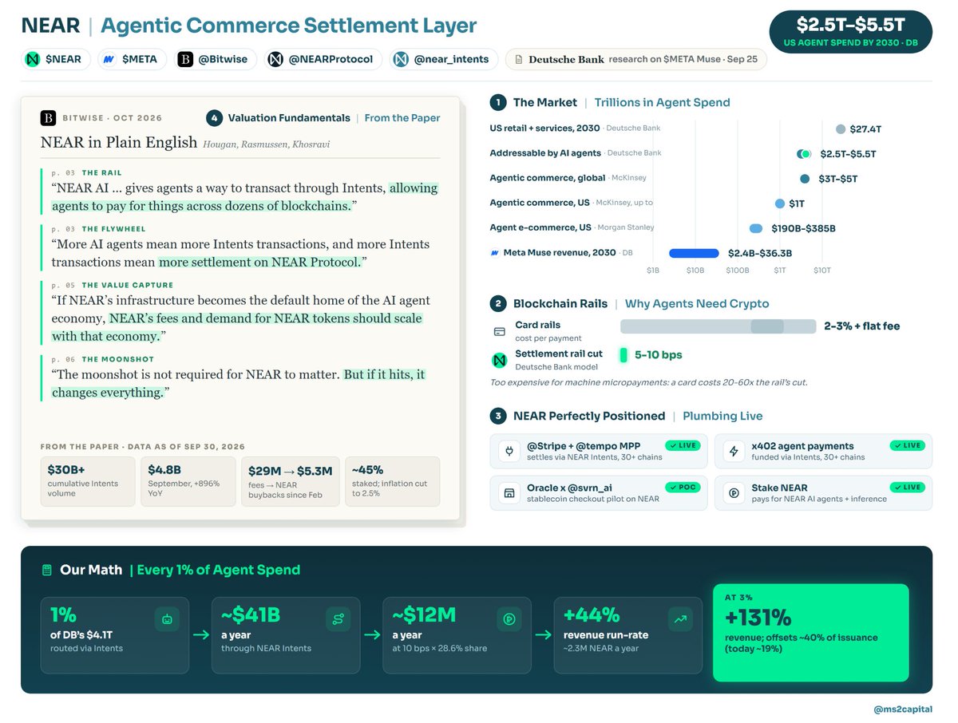The image size is (958, 723).
Task: Click the LIVE badge on x402 card
Action: [908, 445]
